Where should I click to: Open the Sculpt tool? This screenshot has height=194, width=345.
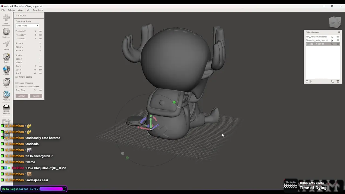[6, 58]
